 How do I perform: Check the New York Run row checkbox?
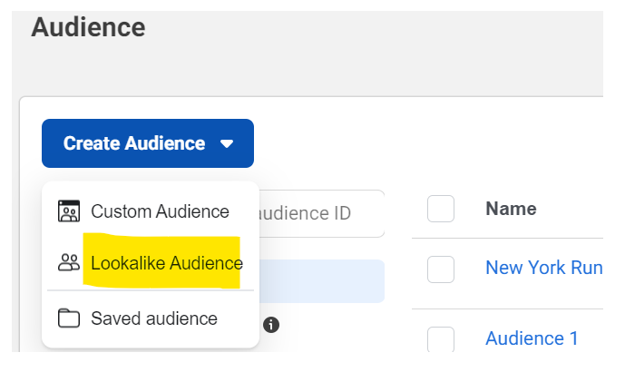441,269
